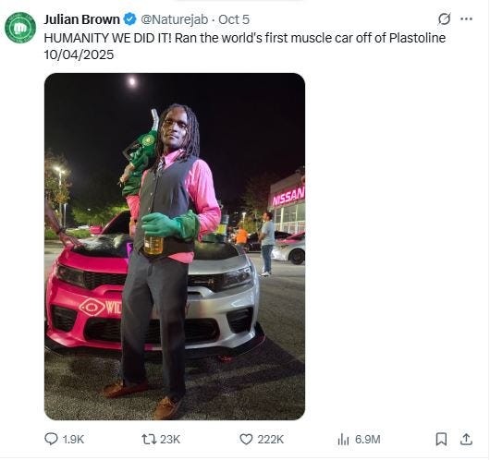Click the share upload-arrow icon
Viewport: 490px width, 460px height.
pos(466,439)
